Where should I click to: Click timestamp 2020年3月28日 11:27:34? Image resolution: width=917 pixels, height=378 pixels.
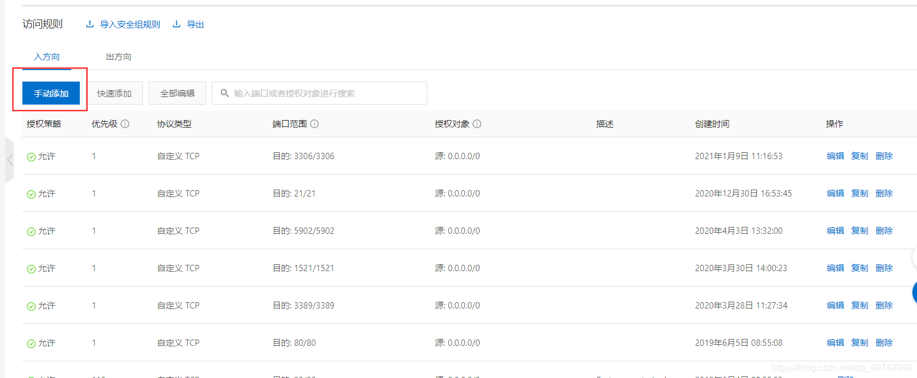[x=741, y=305]
